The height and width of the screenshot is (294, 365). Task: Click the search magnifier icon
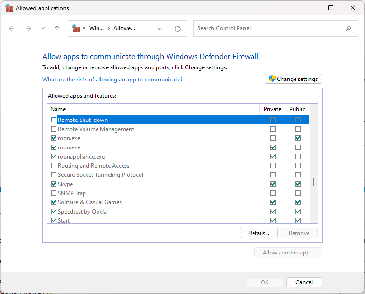click(348, 28)
